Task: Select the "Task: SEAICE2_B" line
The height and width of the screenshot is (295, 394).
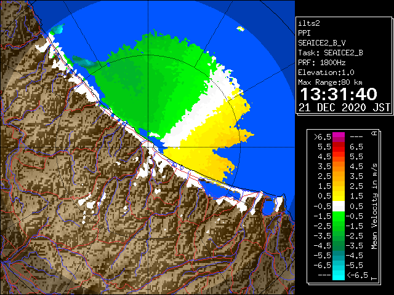Action: (x=331, y=53)
